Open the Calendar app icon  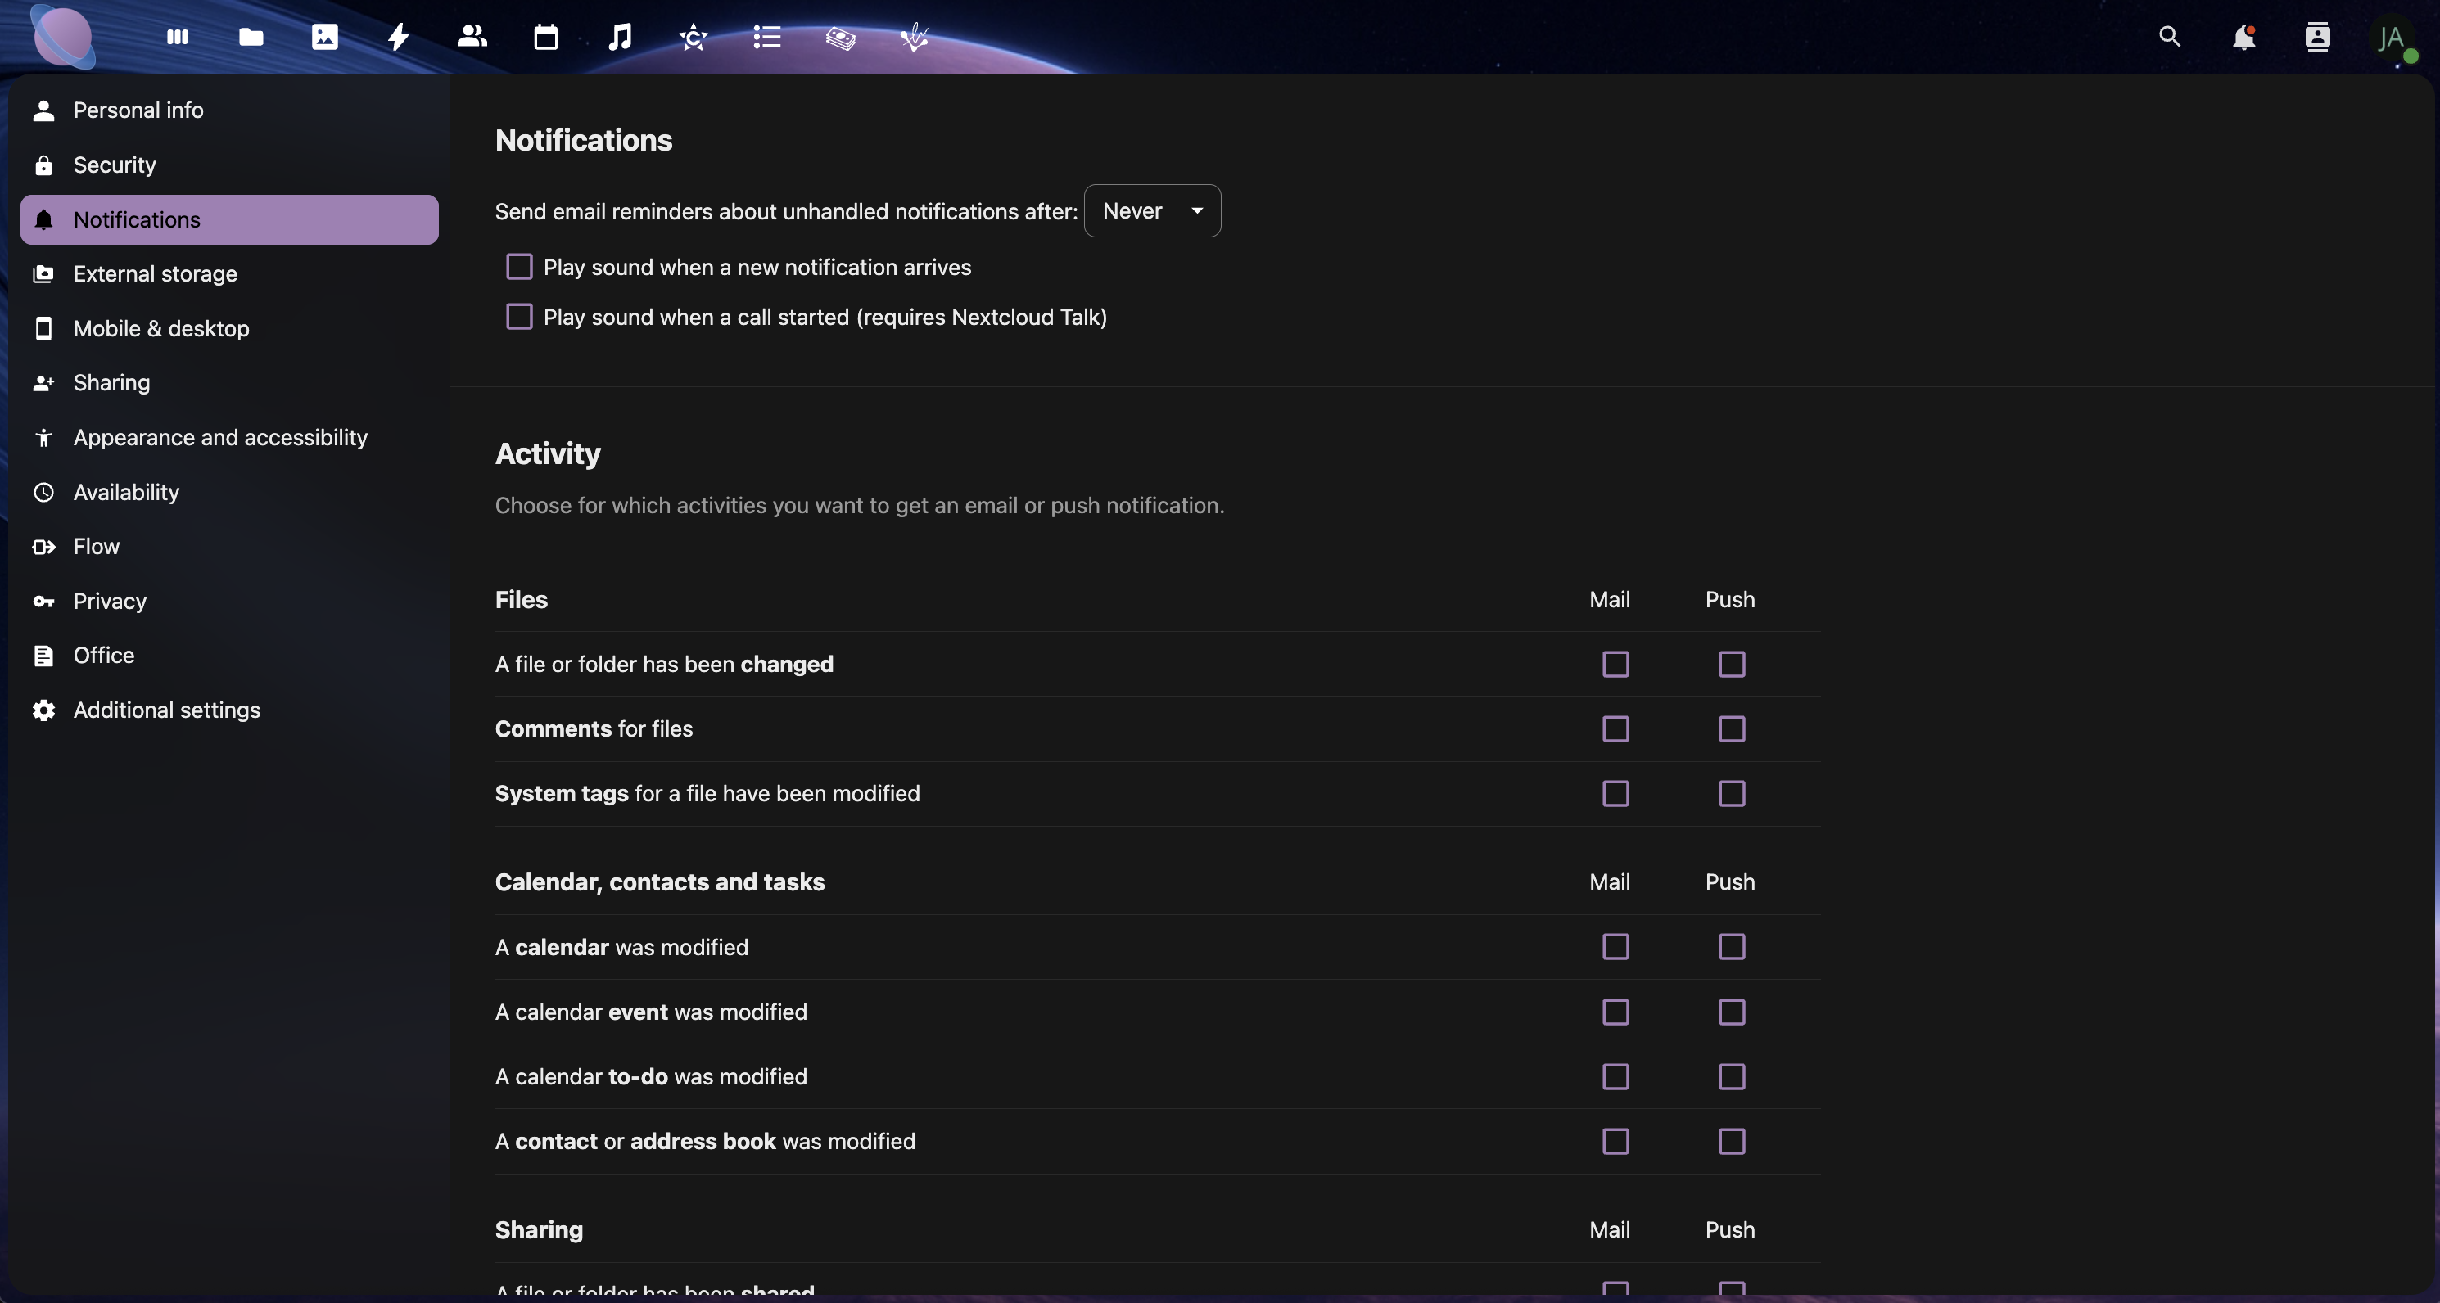tap(545, 38)
